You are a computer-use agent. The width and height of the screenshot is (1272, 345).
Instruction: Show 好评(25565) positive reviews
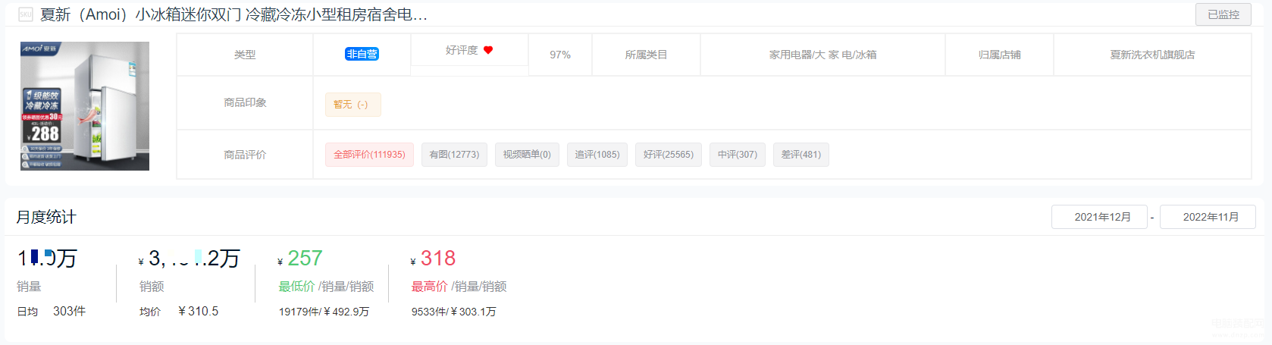(668, 155)
